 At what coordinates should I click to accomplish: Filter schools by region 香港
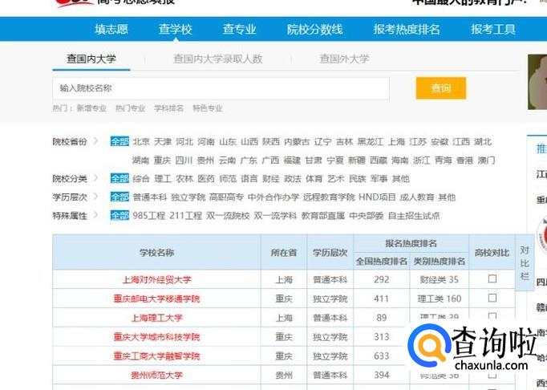coord(464,160)
